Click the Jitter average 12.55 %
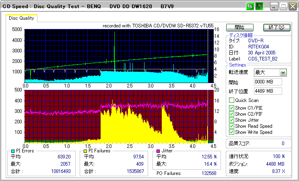Viewport: 299px width, 181px height. [209, 157]
